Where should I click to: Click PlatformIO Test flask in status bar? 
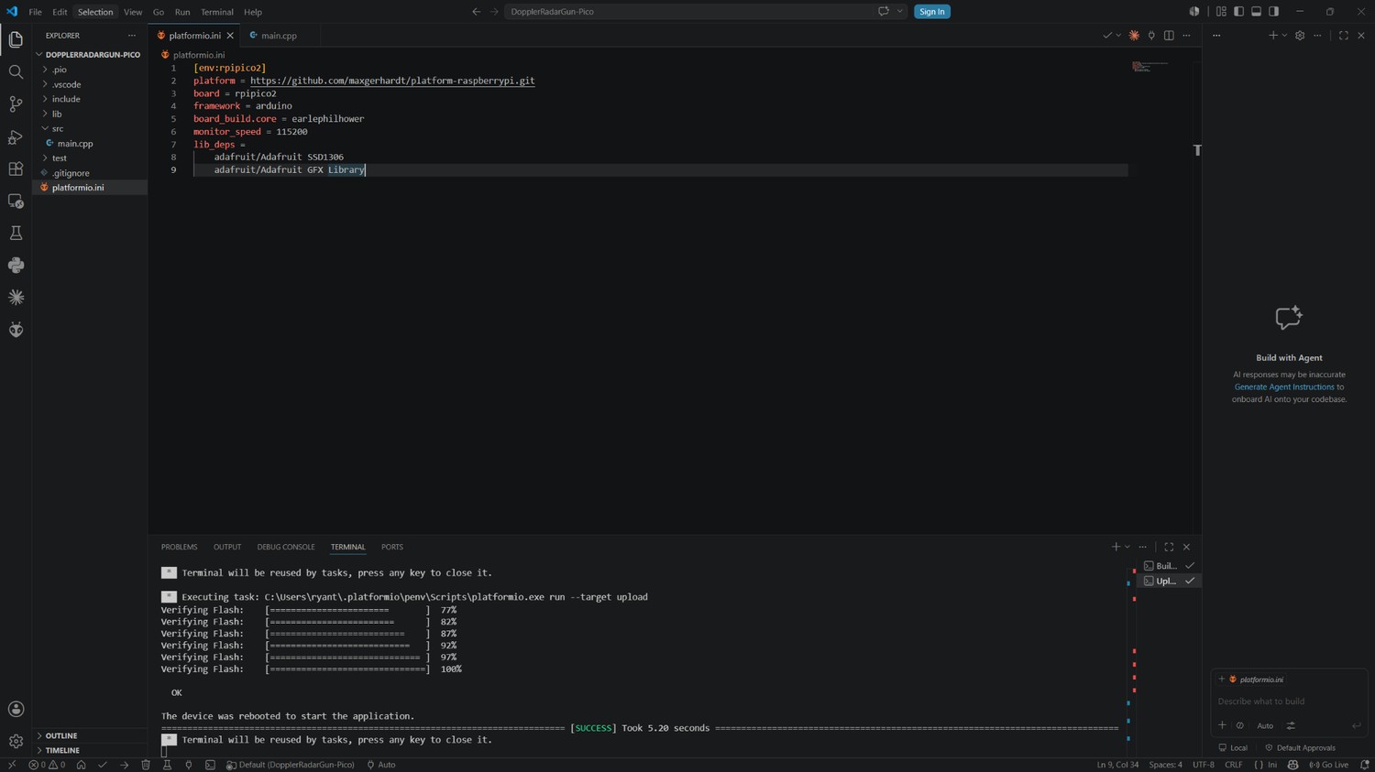click(167, 765)
